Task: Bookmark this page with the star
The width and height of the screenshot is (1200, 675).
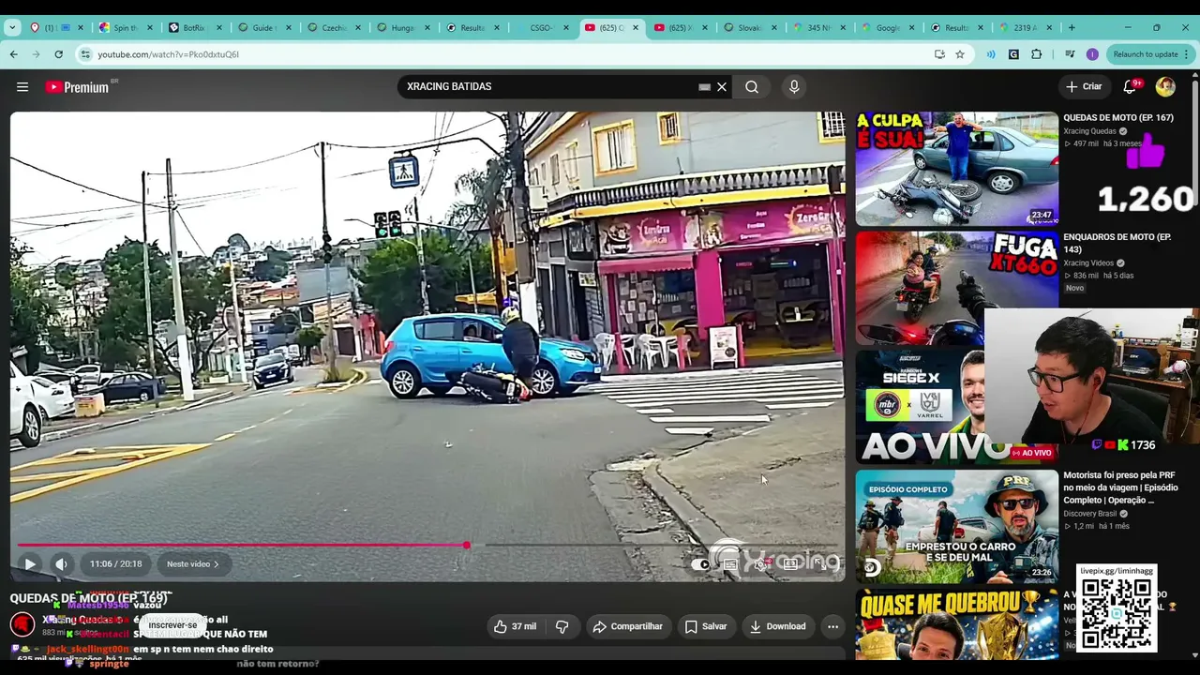Action: [x=960, y=54]
